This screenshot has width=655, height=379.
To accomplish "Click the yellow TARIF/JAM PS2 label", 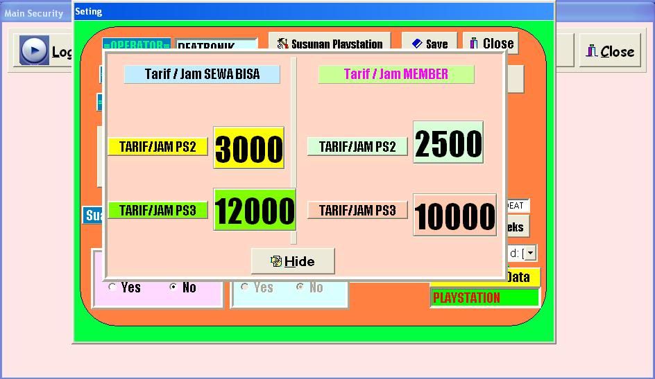I will click(x=158, y=147).
